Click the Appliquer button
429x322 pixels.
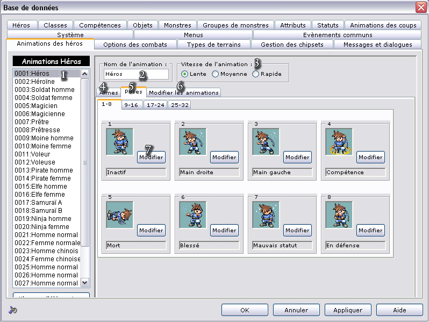click(347, 310)
